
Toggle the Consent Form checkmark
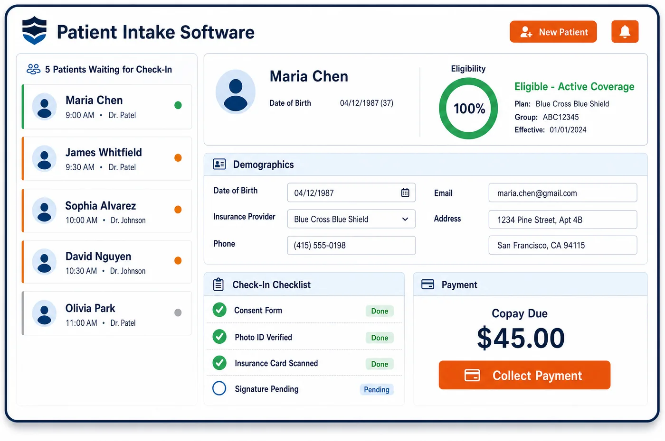point(219,310)
